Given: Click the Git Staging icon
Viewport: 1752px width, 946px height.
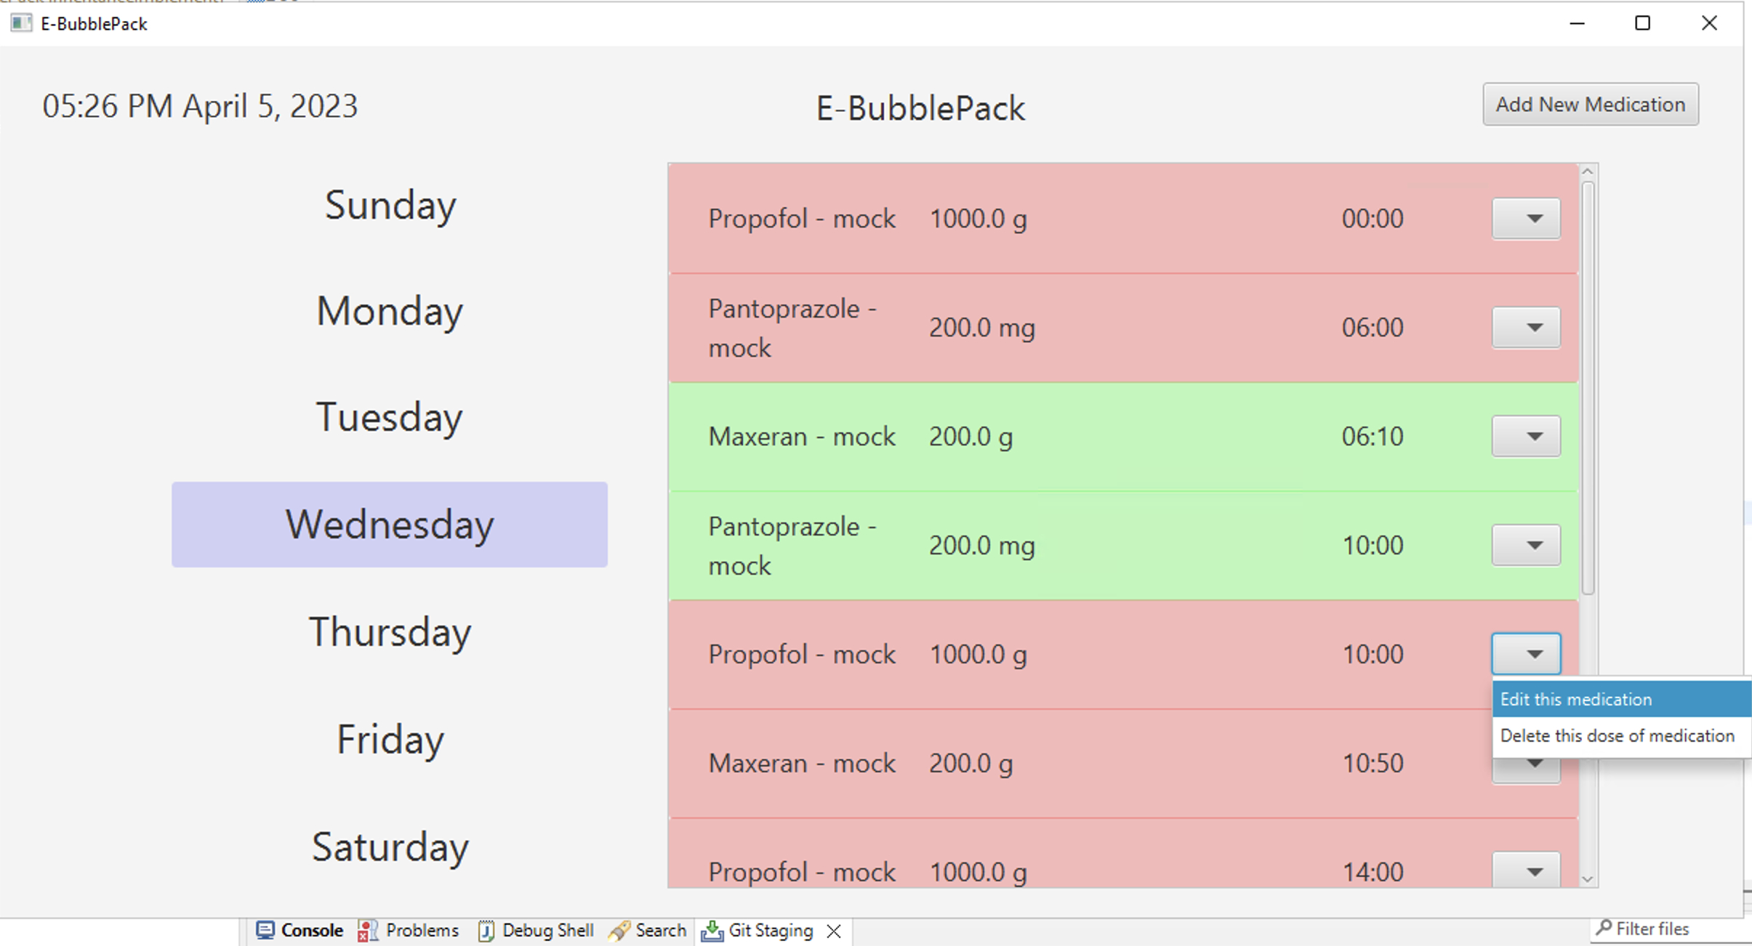Looking at the screenshot, I should coord(712,931).
